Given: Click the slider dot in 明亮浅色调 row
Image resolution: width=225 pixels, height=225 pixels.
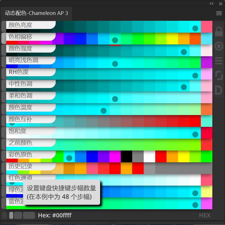Looking at the screenshot, I should coord(115,64).
